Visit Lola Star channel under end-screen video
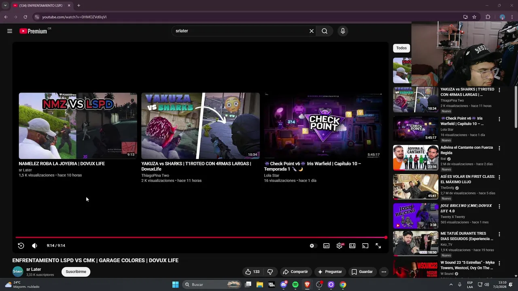This screenshot has height=291, width=518. pyautogui.click(x=272, y=175)
